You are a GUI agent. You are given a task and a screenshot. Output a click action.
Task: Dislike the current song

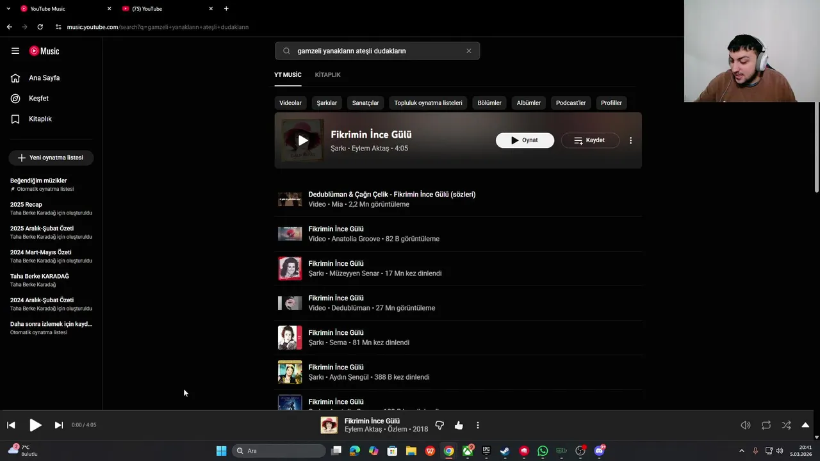(439, 425)
